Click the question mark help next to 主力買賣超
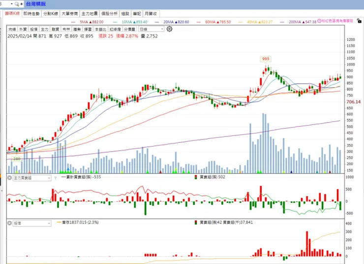The width and height of the screenshot is (364, 264). point(55,178)
